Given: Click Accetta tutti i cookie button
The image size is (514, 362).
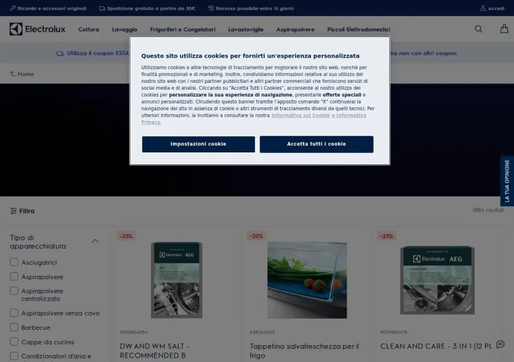Looking at the screenshot, I should 317,144.
